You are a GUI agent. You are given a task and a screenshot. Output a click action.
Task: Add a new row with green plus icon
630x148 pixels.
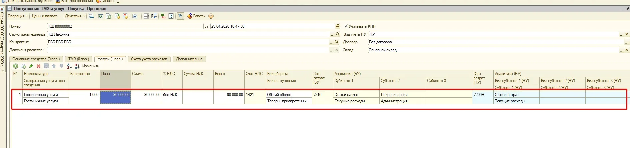tap(16, 66)
